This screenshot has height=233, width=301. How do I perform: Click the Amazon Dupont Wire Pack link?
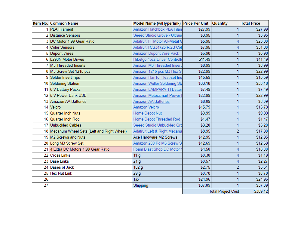[156, 53]
